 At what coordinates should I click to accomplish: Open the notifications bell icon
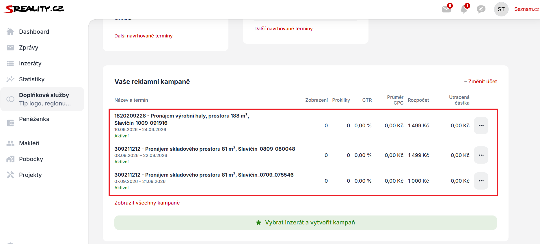pyautogui.click(x=464, y=9)
